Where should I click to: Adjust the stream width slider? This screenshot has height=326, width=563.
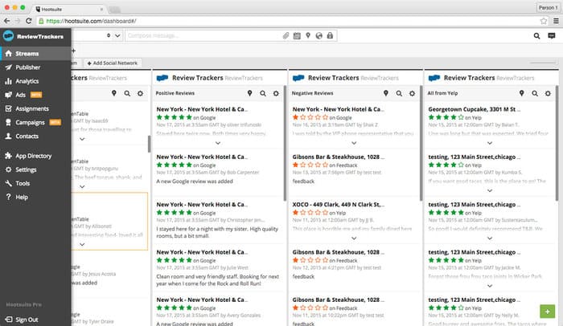coord(544,63)
